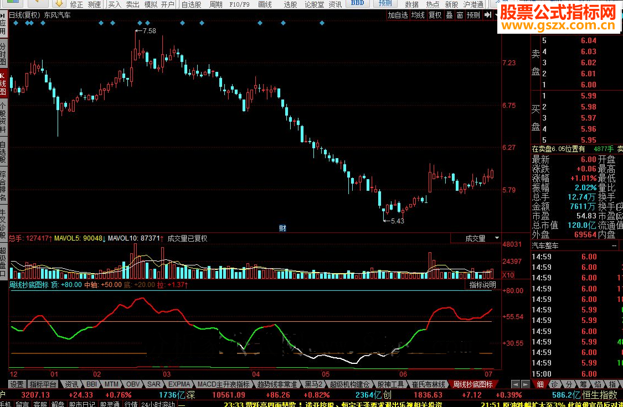Screen dimensions: 623x407
Task: Open the 成交量 indicator dropdown
Action: (x=476, y=238)
